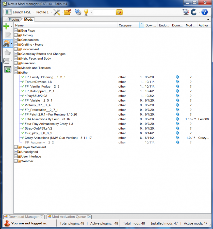
Task: Sort by the Category column header
Action: (128, 25)
